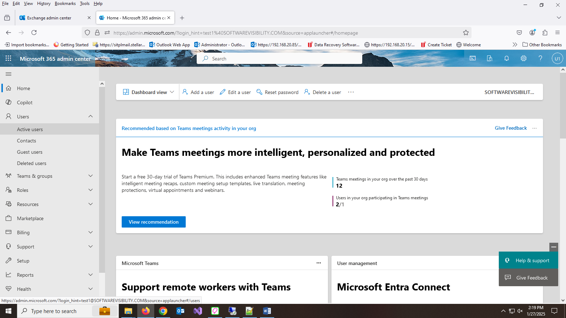Select Active users under Users
Image resolution: width=566 pixels, height=318 pixels.
coord(50,129)
